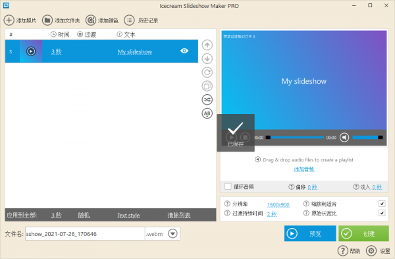Click the 文本 column header
Viewport: 395px width, 259px height.
126,34
